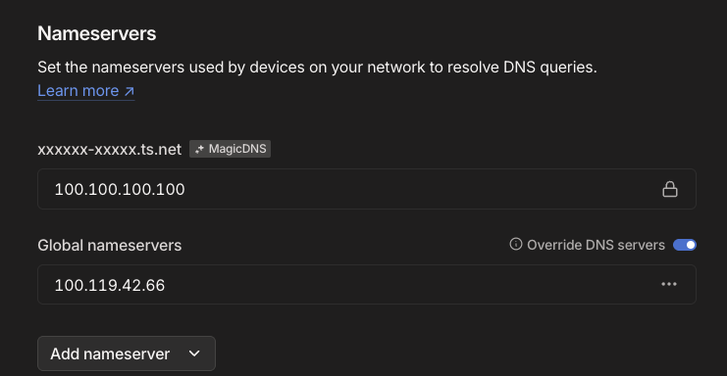Click the Global nameservers heading
Viewport: 727px width, 376px height.
[110, 245]
